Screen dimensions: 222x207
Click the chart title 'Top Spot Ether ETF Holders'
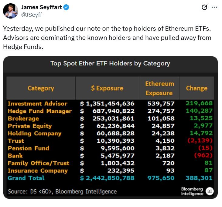click(x=110, y=64)
